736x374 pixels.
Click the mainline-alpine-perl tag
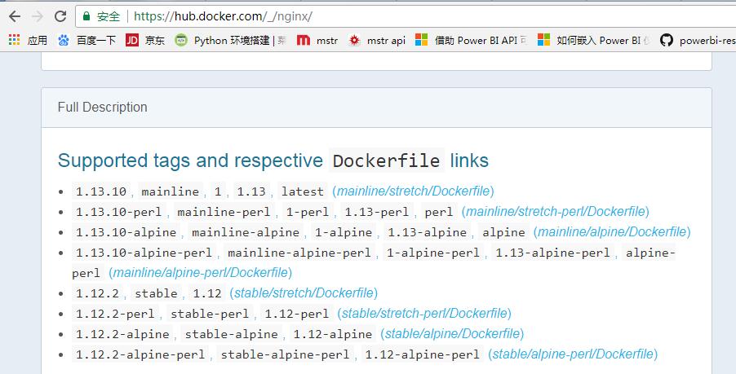click(299, 253)
